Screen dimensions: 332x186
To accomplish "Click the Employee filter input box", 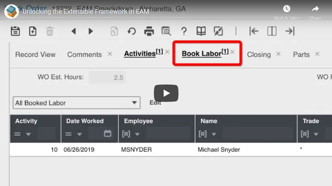I will pos(168,133).
